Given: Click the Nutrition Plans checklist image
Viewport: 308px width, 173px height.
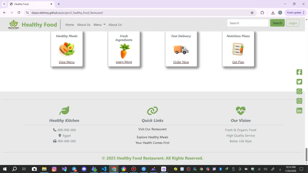Looking at the screenshot, I should 238,49.
